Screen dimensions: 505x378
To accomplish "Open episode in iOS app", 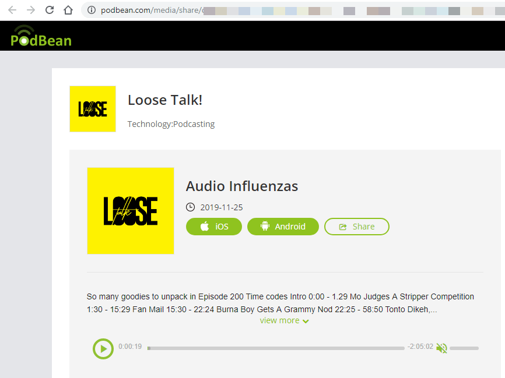I will [214, 227].
